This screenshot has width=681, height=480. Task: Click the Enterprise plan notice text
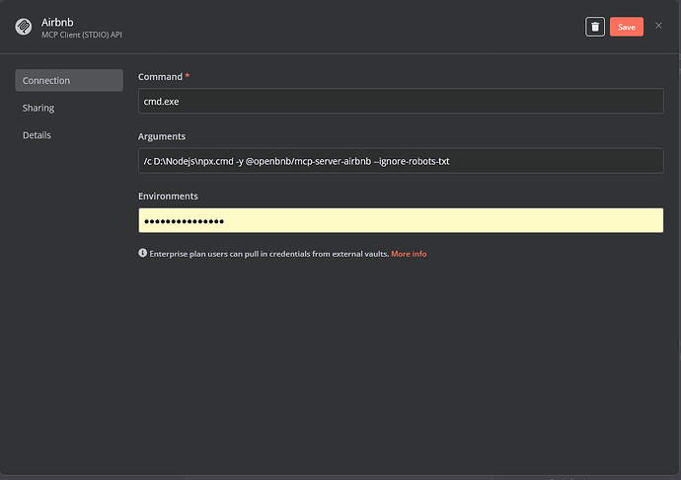coord(267,254)
